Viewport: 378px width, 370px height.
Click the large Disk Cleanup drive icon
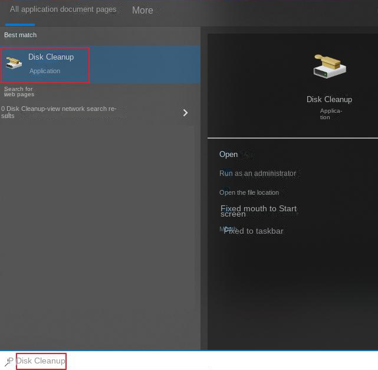[329, 67]
